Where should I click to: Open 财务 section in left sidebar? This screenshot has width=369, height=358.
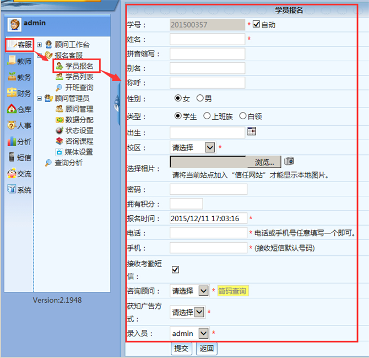point(19,93)
